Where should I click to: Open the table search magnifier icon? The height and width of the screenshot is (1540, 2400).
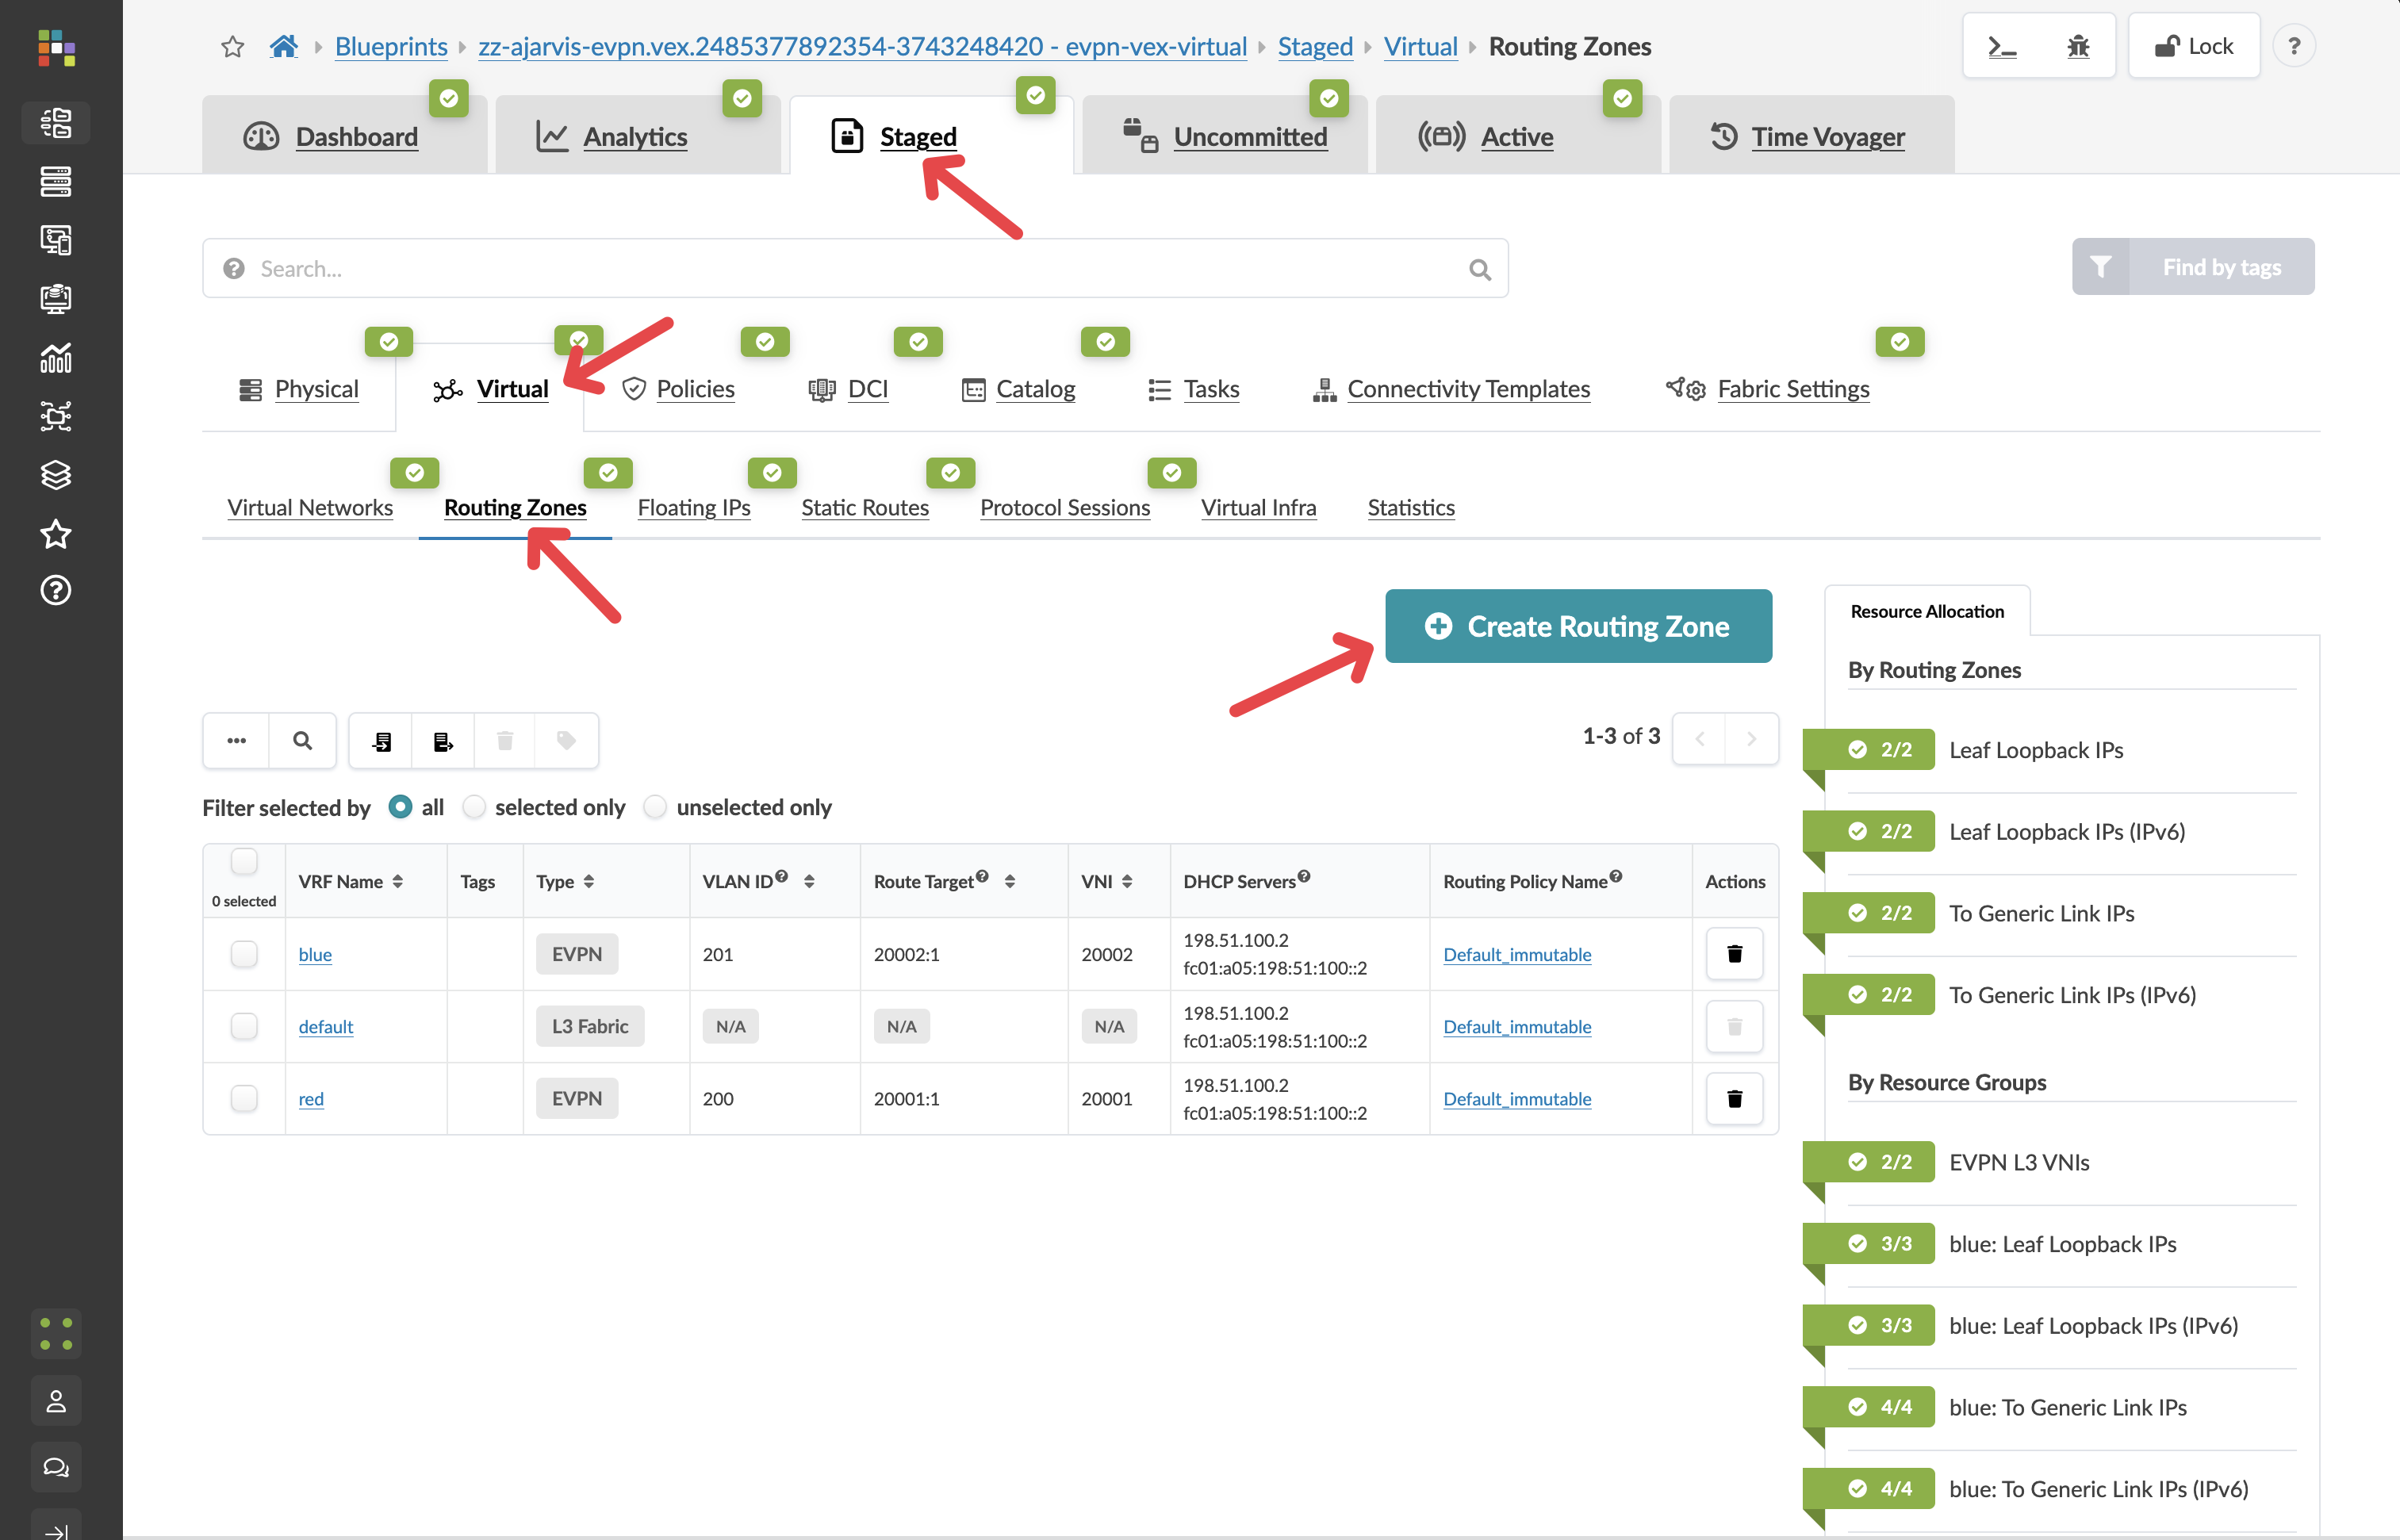click(x=302, y=740)
